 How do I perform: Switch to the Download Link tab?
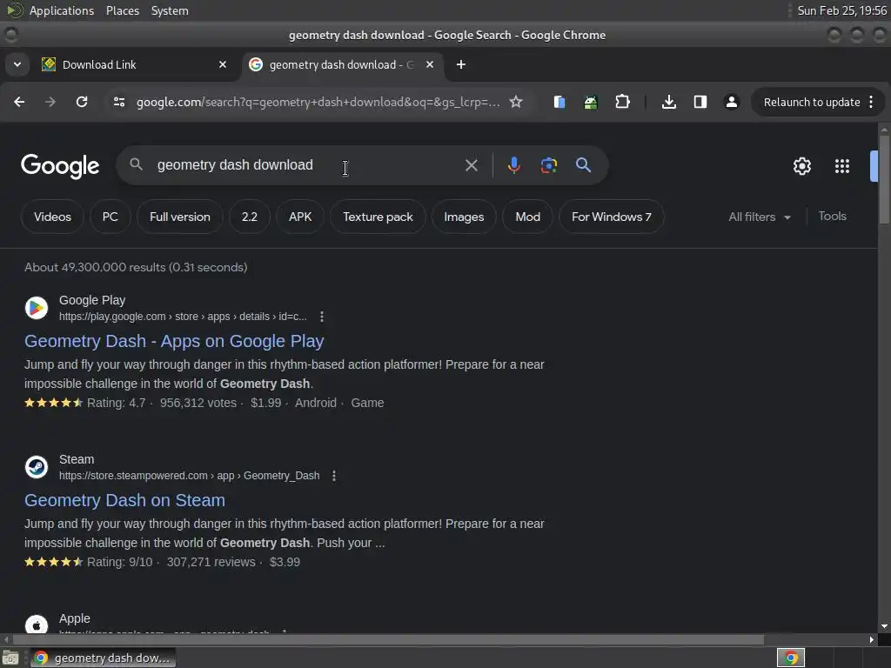click(135, 64)
